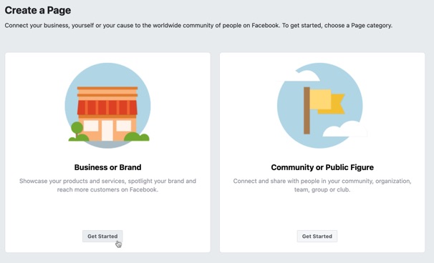Select the Community or Public Figure heading
Image resolution: width=434 pixels, height=263 pixels.
[x=322, y=167]
